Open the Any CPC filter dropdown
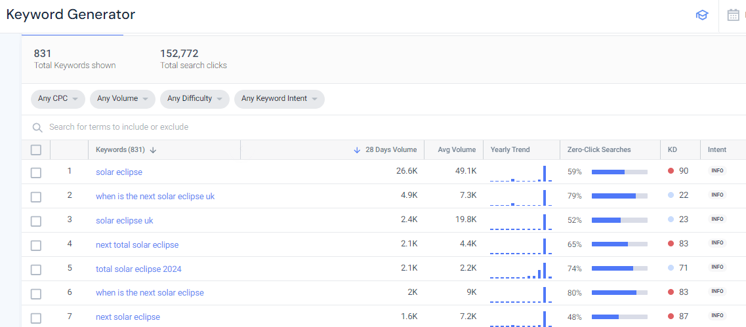Viewport: 746px width, 327px height. (x=58, y=99)
